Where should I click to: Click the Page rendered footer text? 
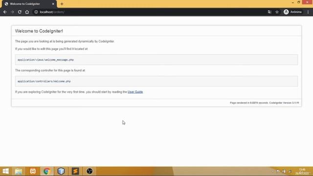click(x=264, y=103)
